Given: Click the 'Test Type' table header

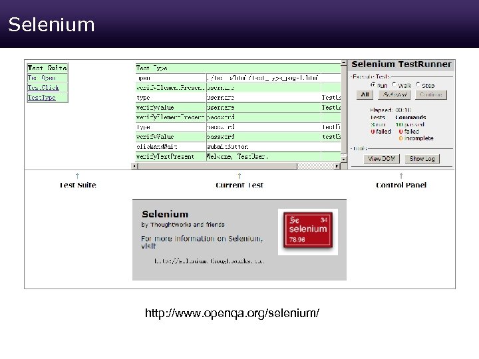Looking at the screenshot, I should 238,68.
